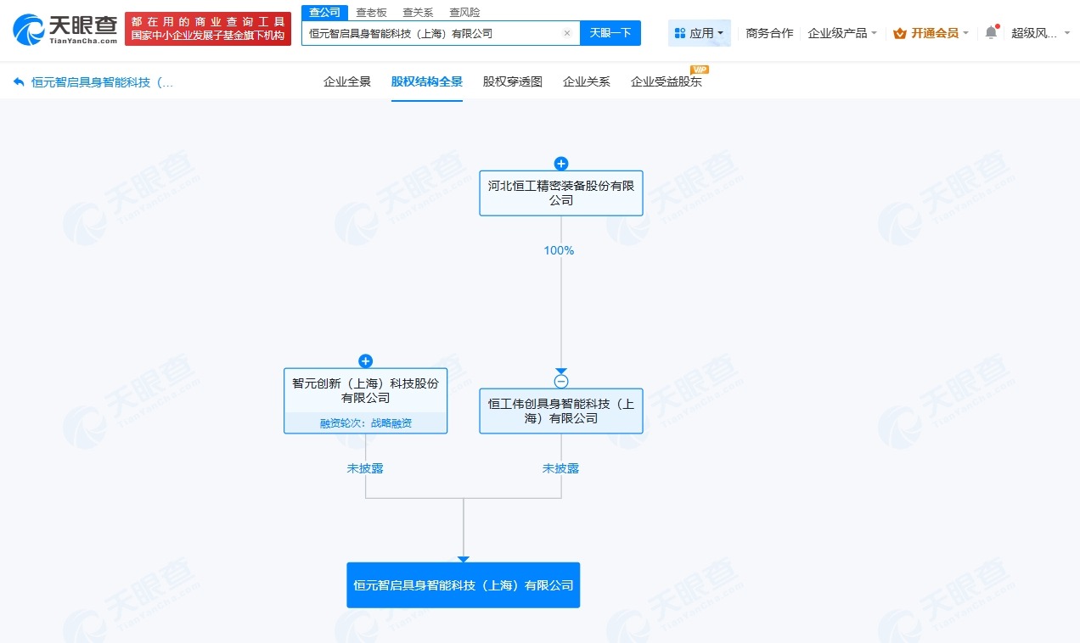This screenshot has width=1080, height=643.
Task: Clear the search box with the X icon
Action: pos(566,32)
